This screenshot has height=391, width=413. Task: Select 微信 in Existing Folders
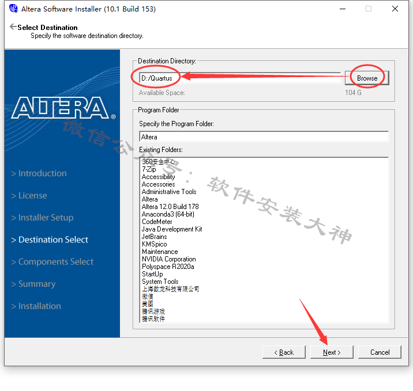pos(148,297)
